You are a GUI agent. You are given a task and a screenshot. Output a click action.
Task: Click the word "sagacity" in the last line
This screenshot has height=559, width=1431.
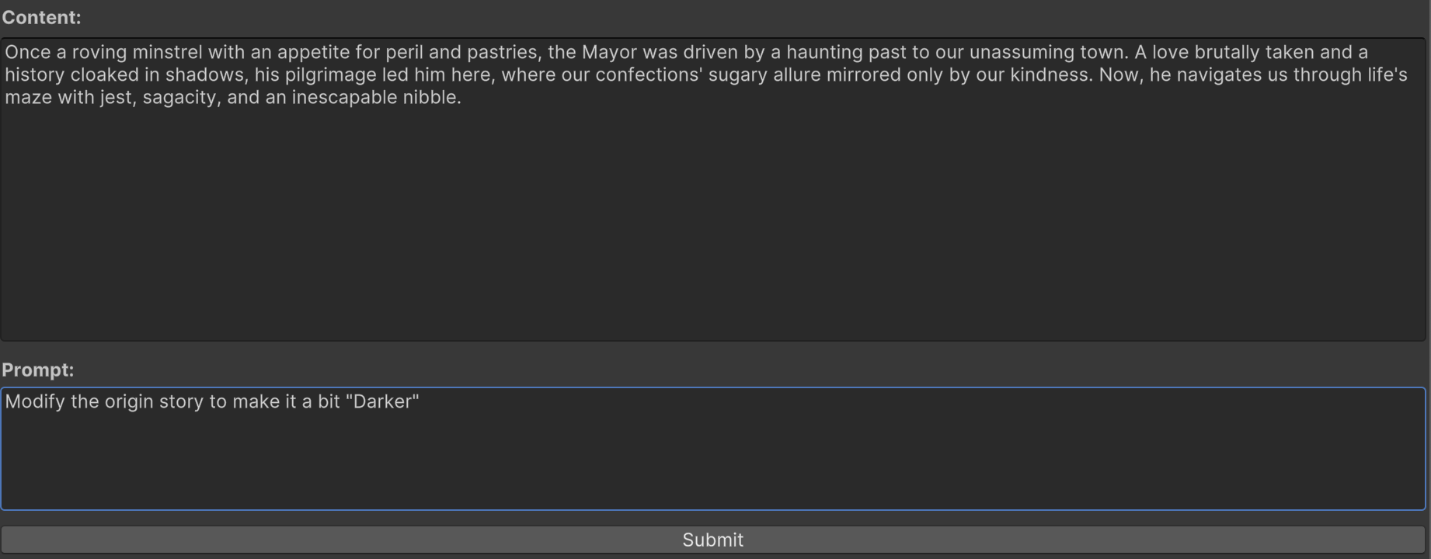(179, 98)
